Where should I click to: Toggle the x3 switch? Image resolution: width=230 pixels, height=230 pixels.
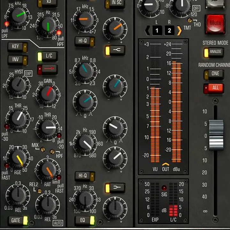pos(47,3)
